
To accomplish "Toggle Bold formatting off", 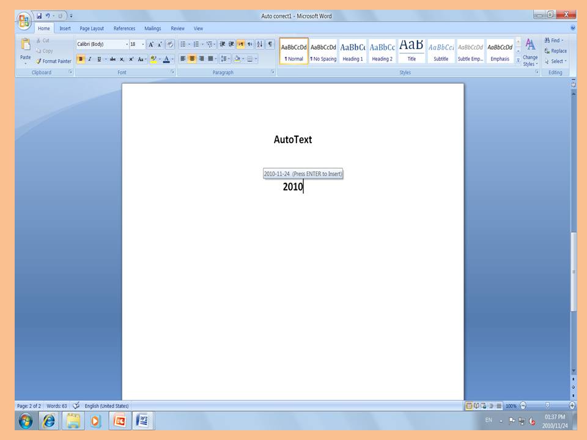I will pyautogui.click(x=81, y=59).
